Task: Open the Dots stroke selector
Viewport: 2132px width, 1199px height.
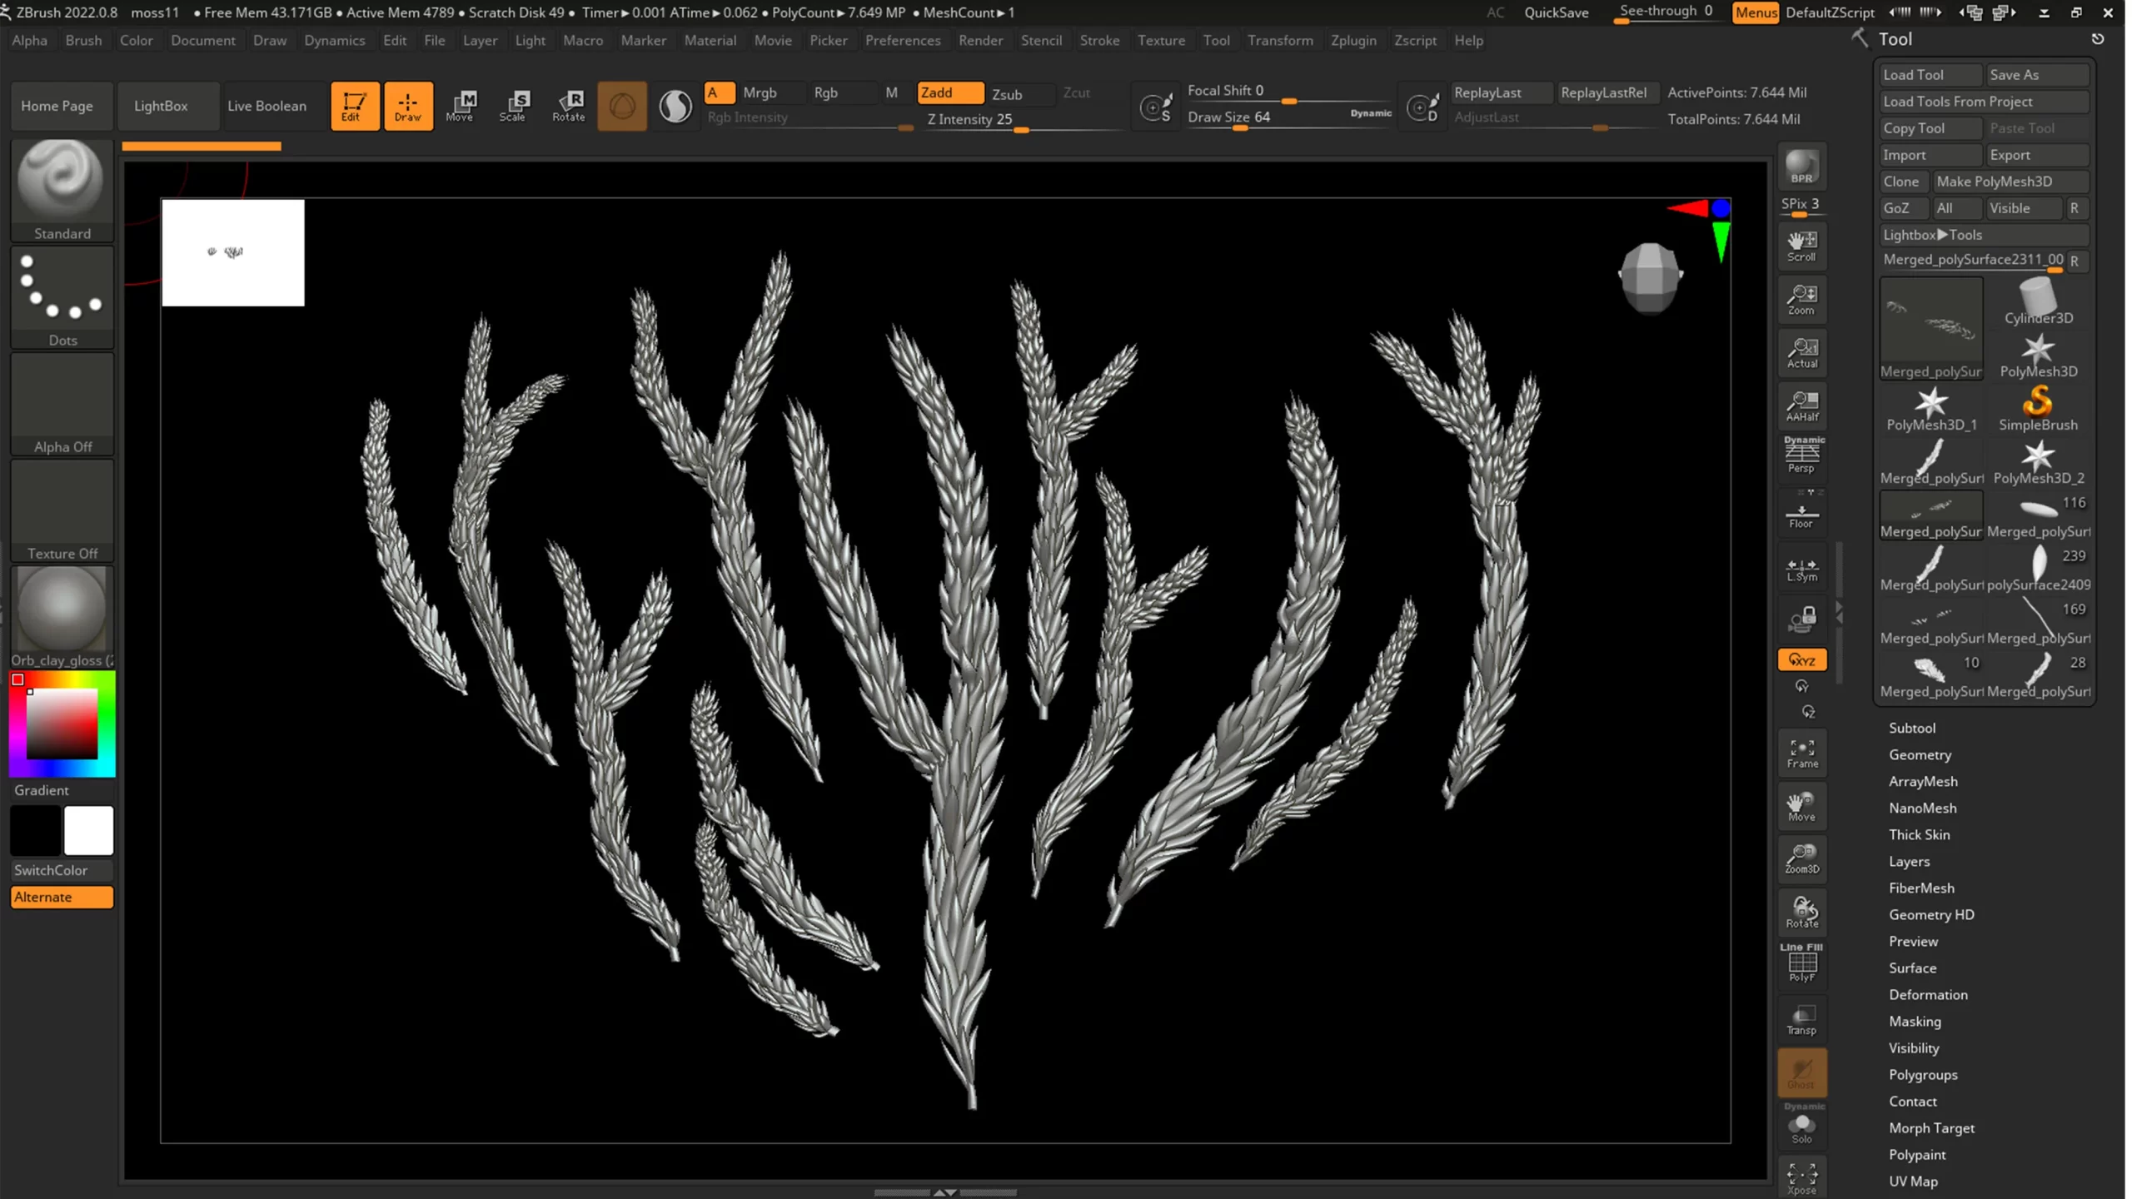Action: (62, 297)
